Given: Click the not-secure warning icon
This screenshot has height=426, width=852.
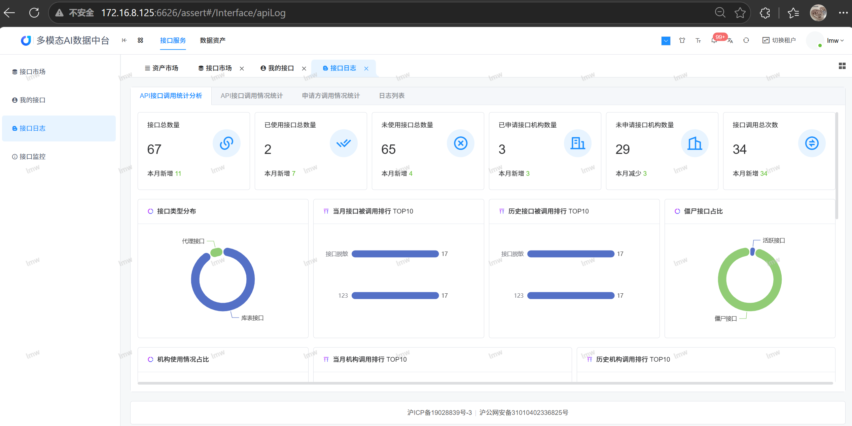Looking at the screenshot, I should click(x=60, y=13).
